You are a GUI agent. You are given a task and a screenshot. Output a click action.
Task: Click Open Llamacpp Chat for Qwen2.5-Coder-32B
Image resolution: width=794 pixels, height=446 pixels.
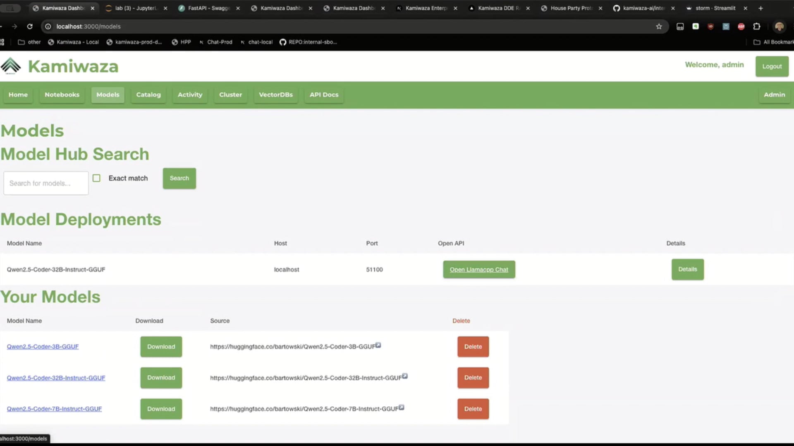(x=478, y=269)
